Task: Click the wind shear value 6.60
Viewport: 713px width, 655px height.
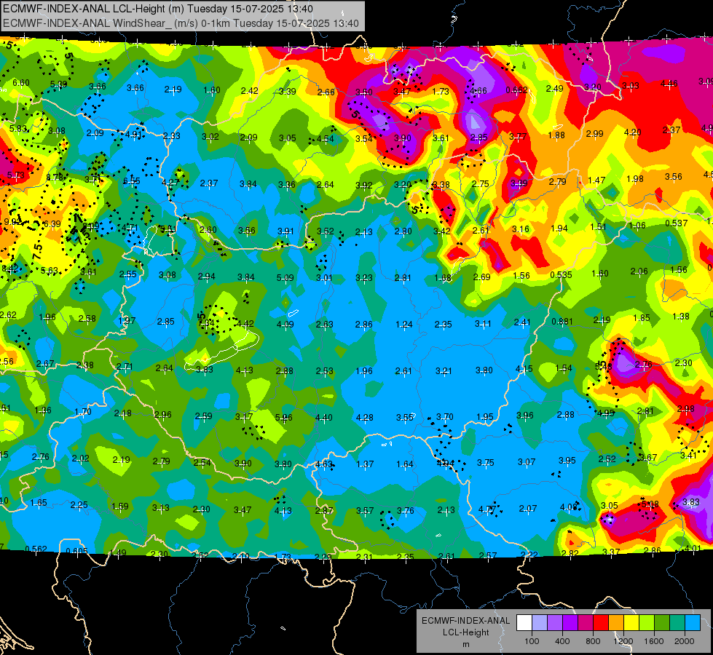Action: coord(21,83)
